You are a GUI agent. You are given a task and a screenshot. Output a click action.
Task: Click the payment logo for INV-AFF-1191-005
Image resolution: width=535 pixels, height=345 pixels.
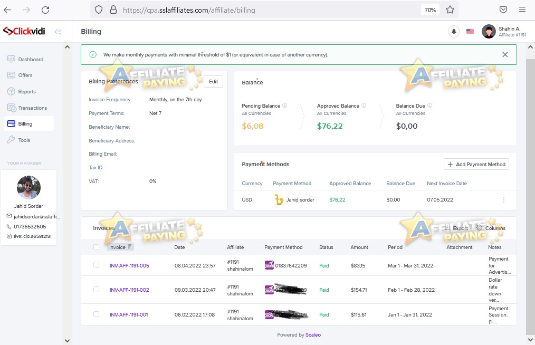pos(269,265)
